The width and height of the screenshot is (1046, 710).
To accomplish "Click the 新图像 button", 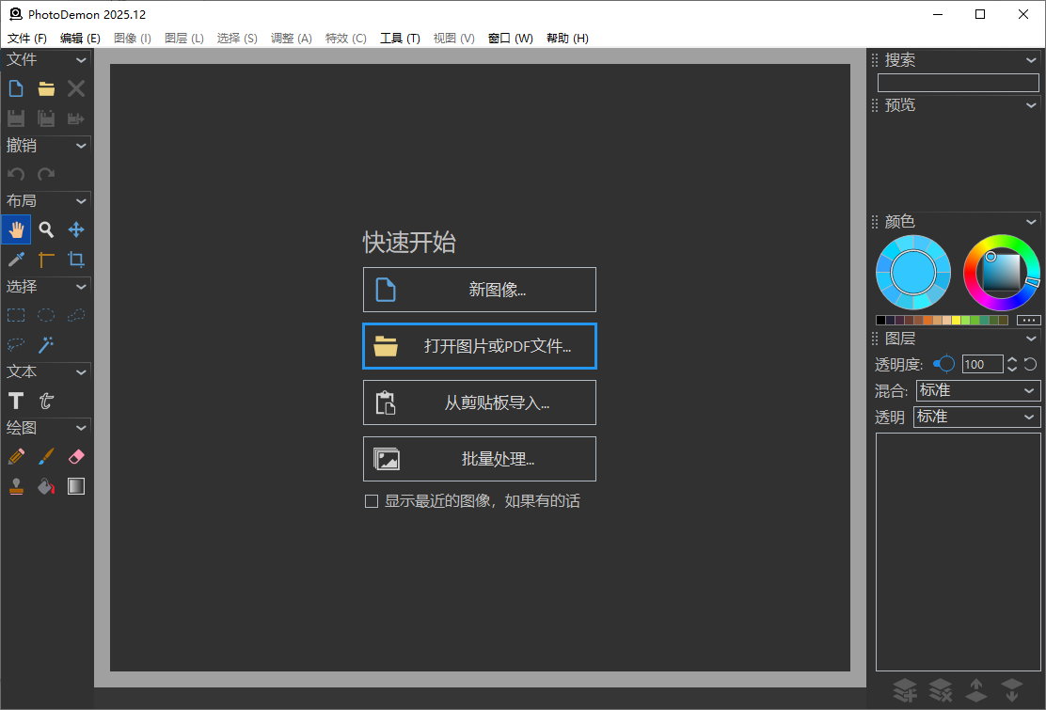I will click(x=480, y=290).
